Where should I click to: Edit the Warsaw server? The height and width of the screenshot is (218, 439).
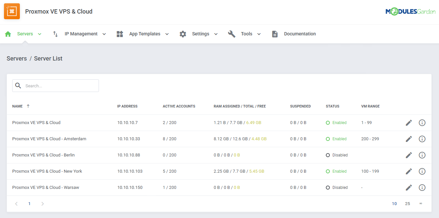409,188
